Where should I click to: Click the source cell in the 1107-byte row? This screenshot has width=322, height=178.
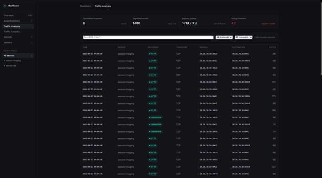pyautogui.click(x=208, y=167)
